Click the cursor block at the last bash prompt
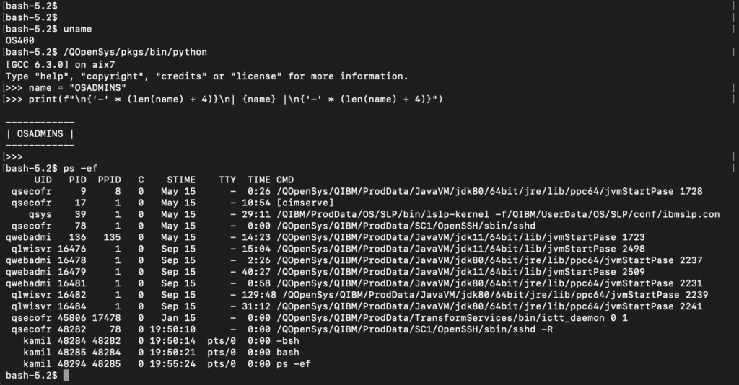The width and height of the screenshot is (739, 385). [x=66, y=376]
